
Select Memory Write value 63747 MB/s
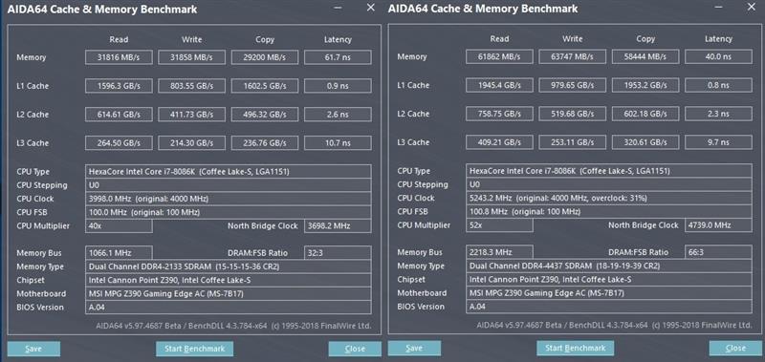(572, 56)
